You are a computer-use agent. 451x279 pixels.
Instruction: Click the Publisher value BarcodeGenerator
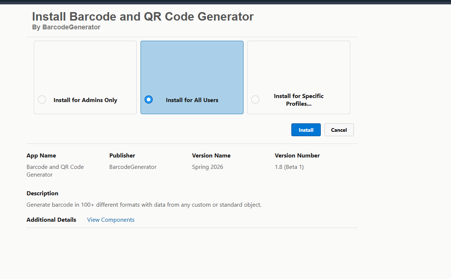(133, 167)
